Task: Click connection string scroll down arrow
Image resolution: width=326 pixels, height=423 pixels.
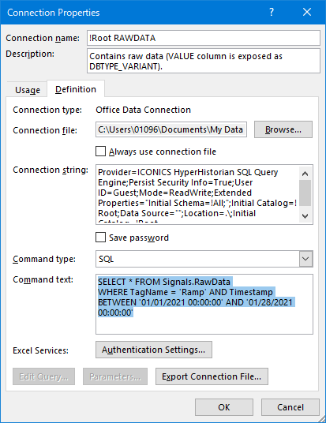Action: [305, 215]
